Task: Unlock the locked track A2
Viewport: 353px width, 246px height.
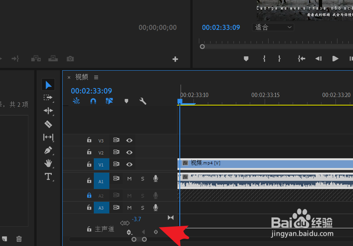Action: (89, 195)
